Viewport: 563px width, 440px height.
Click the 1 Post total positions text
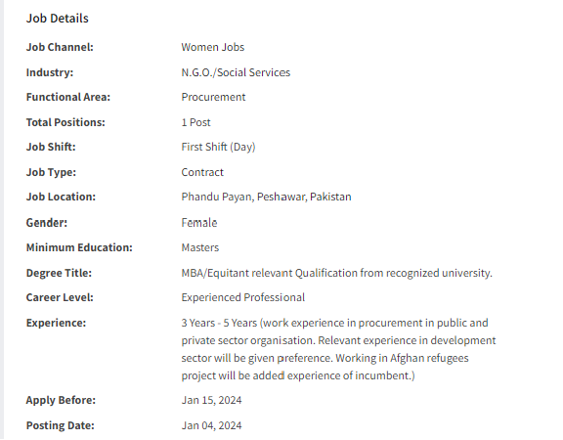[195, 122]
